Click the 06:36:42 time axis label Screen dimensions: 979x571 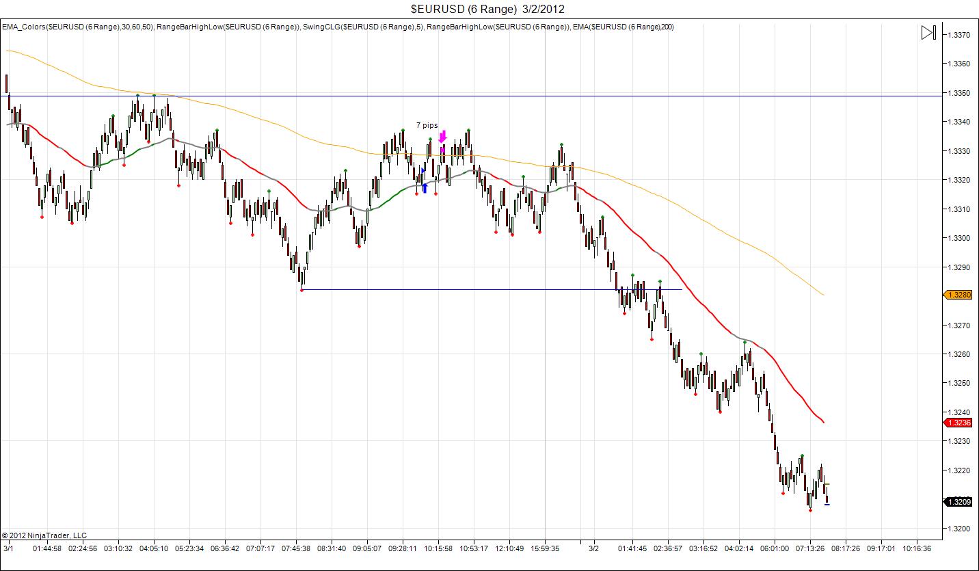[x=225, y=548]
